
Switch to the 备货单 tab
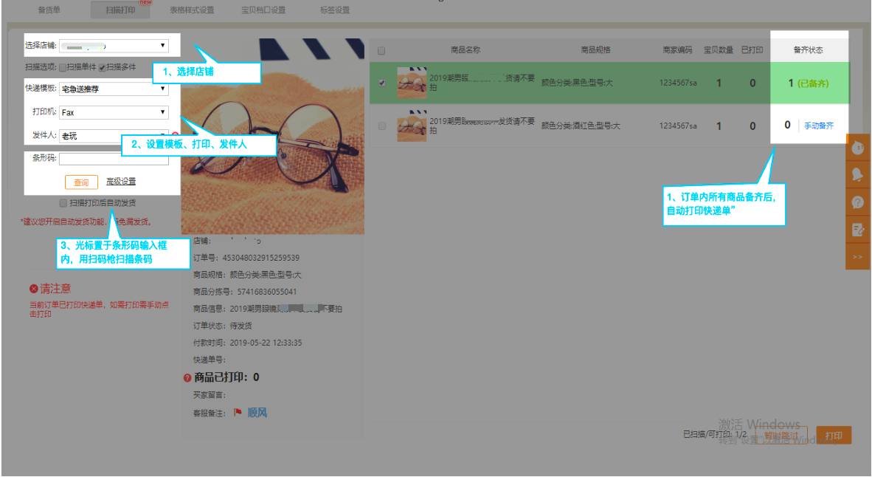49,10
